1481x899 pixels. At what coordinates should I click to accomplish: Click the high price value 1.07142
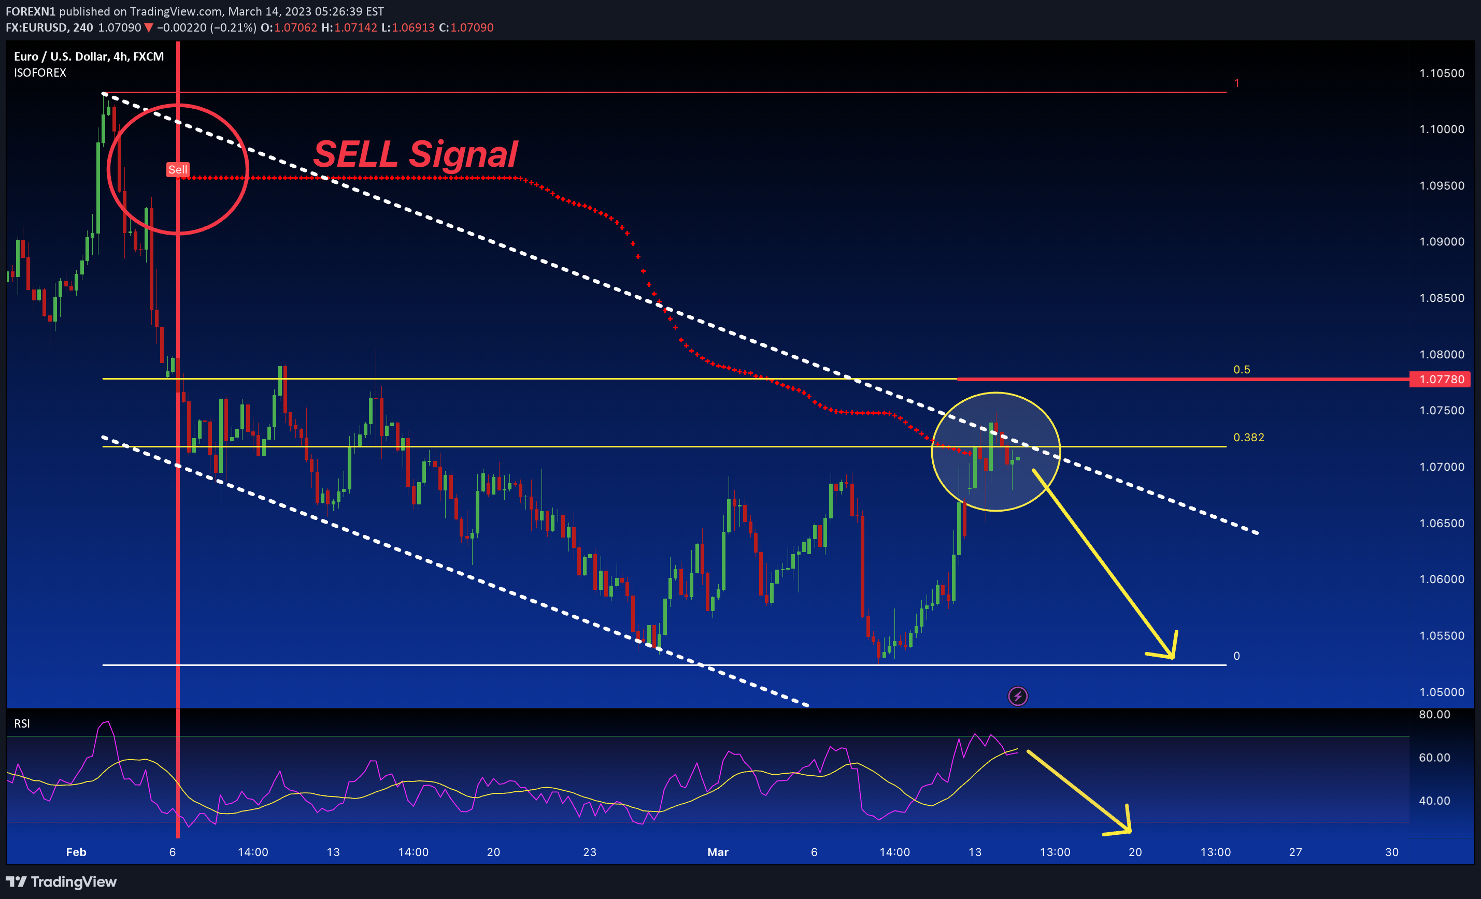tap(356, 27)
